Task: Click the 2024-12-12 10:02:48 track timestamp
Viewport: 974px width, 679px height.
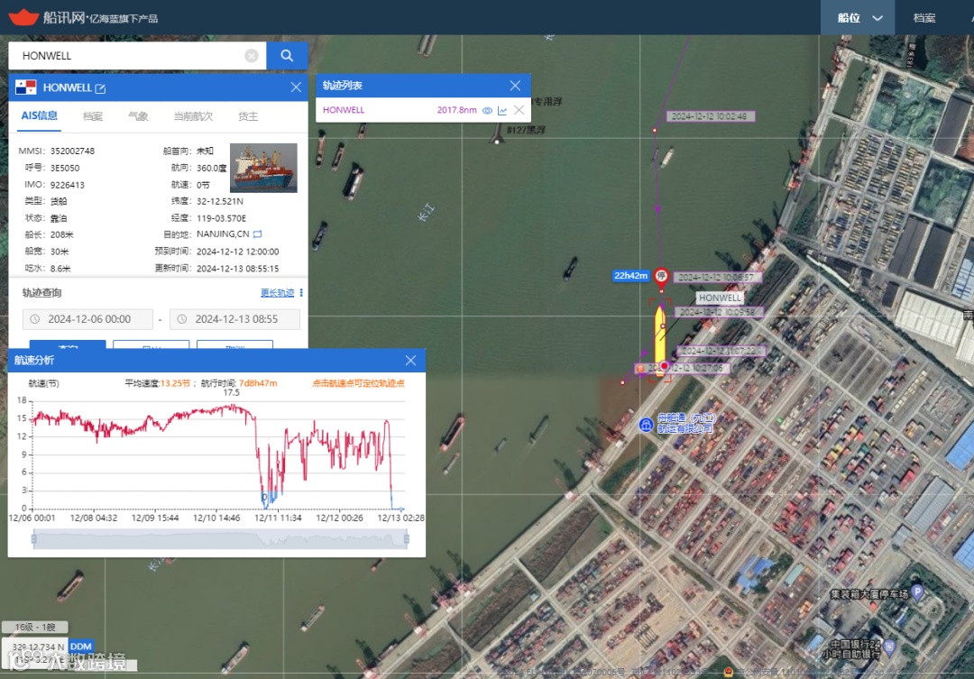Action: pos(711,116)
